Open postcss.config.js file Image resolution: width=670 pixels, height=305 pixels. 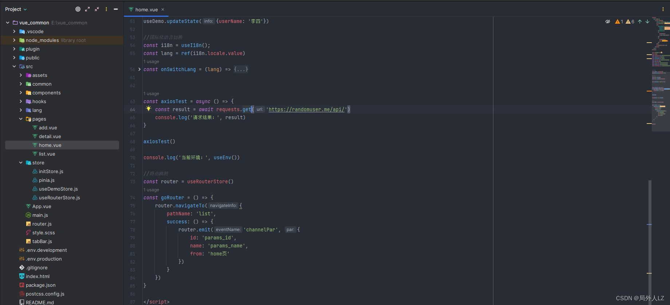45,294
